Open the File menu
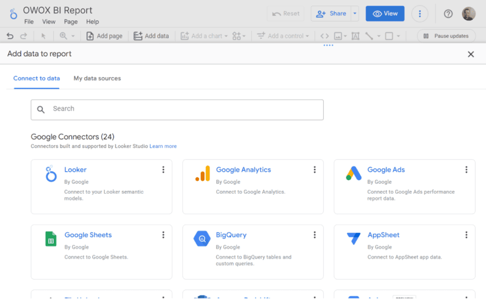 pos(29,22)
